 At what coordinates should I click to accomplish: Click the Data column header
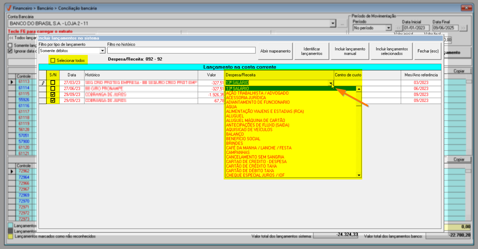(72, 75)
